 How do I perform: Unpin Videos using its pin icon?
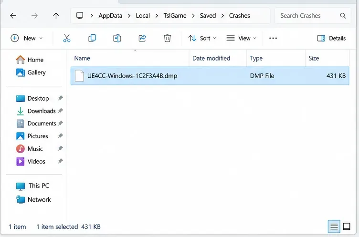(x=60, y=161)
